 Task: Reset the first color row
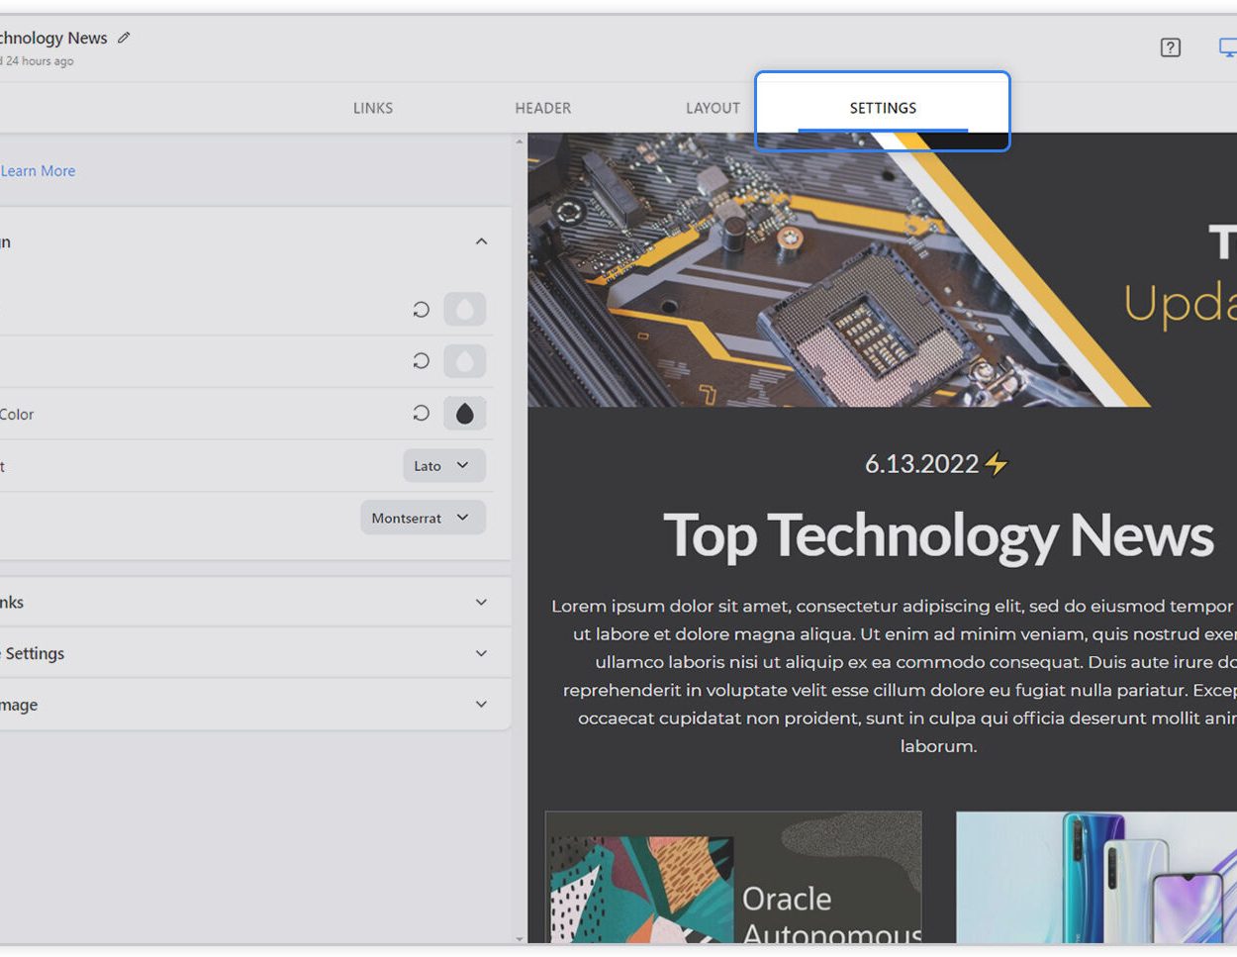[x=421, y=310]
